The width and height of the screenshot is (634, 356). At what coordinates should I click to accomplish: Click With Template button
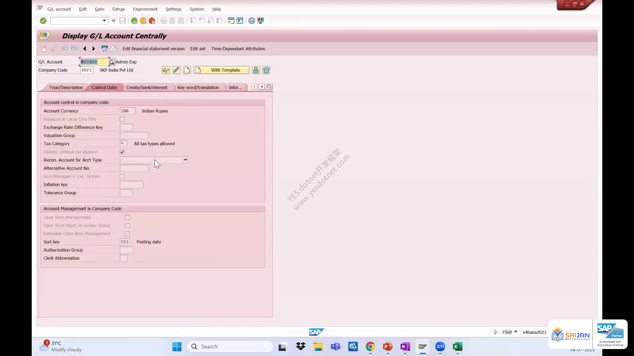coord(222,70)
